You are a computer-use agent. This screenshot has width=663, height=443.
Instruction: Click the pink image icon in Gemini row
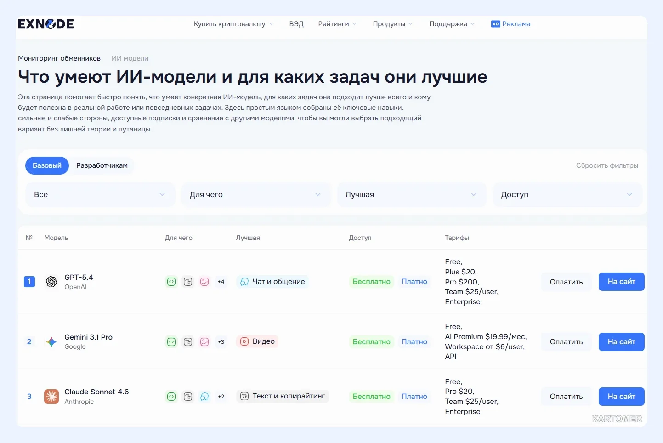point(204,341)
